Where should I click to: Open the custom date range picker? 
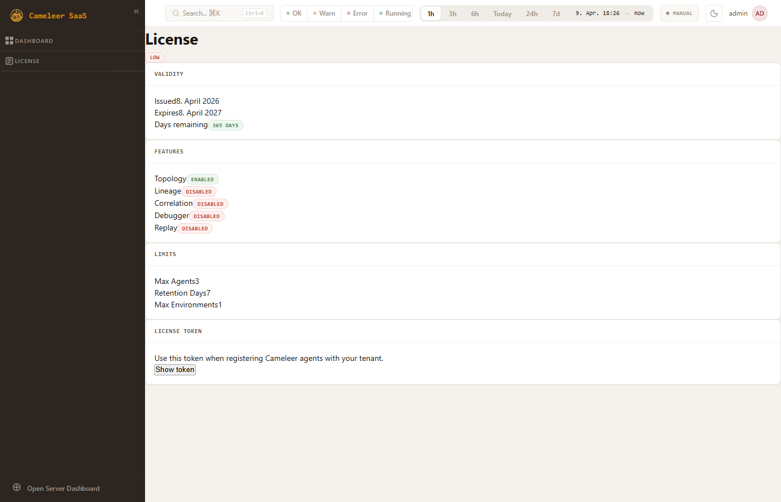[609, 13]
